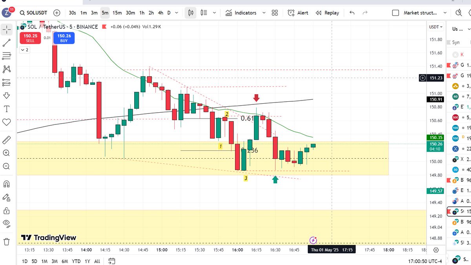Select the 15m timeframe
471x265 pixels.
click(x=117, y=13)
